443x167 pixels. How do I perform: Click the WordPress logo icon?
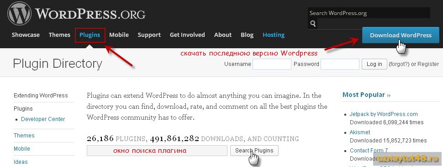(x=19, y=14)
